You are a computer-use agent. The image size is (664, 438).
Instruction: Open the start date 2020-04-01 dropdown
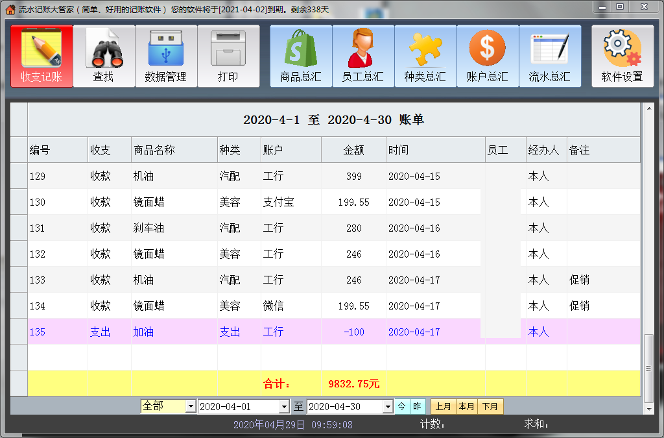(283, 407)
